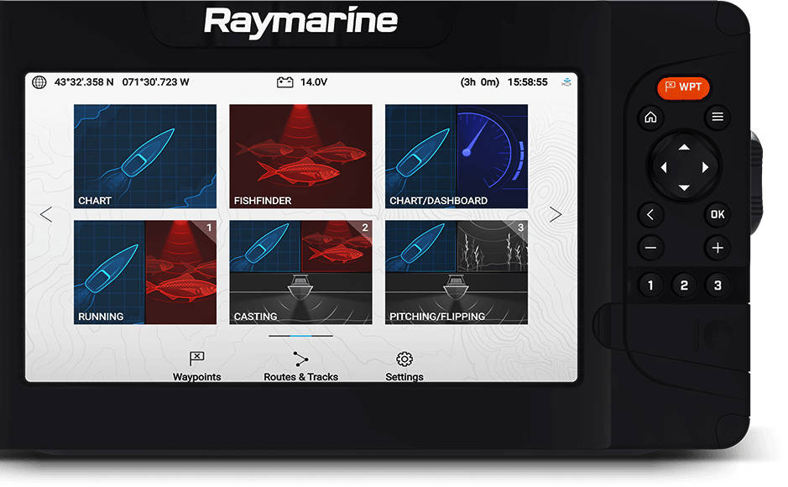Screen dimensions: 788x487
Task: Click the longitude 071°30'.723 W readout
Action: (x=155, y=82)
